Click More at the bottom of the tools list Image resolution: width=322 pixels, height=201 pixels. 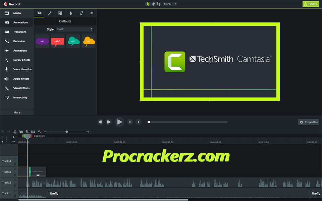coord(17,113)
